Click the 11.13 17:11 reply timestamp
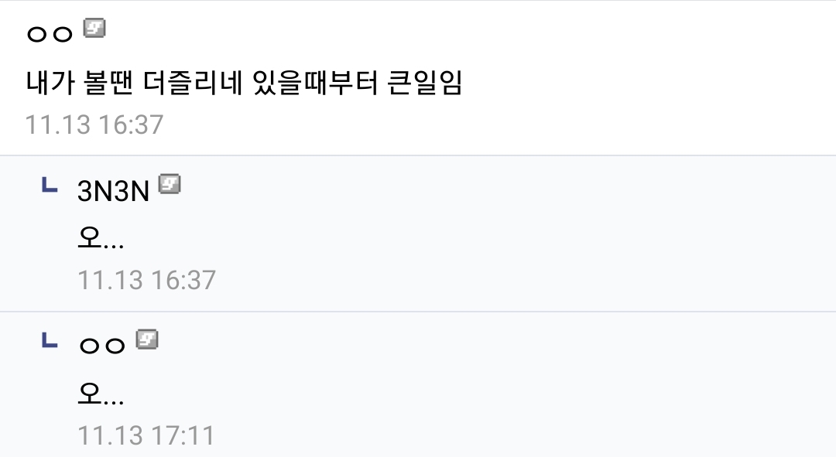 point(146,435)
